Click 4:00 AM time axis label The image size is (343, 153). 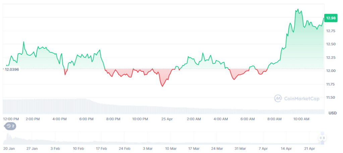point(221,119)
